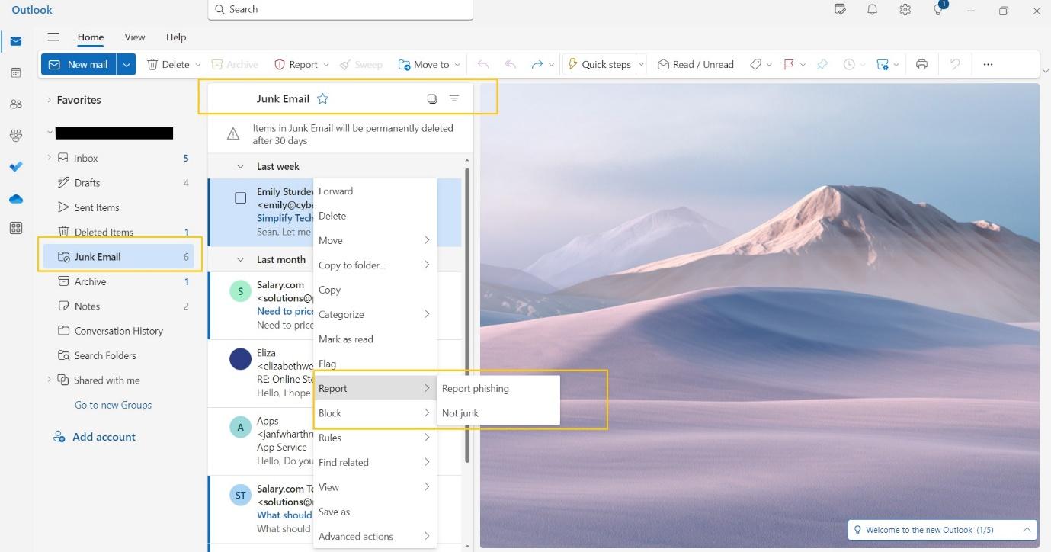Choose Report phishing from submenu

(x=475, y=388)
